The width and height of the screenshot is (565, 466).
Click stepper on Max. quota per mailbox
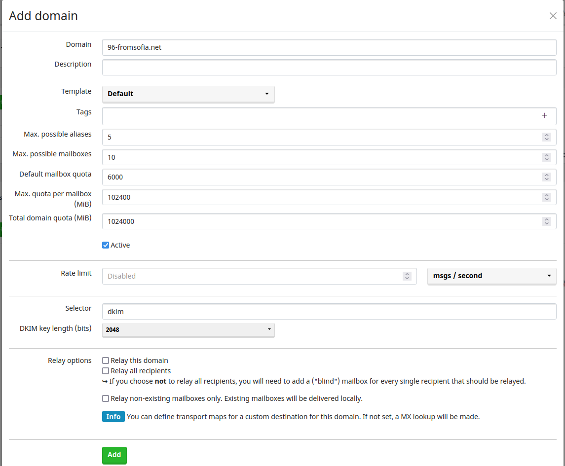point(546,197)
